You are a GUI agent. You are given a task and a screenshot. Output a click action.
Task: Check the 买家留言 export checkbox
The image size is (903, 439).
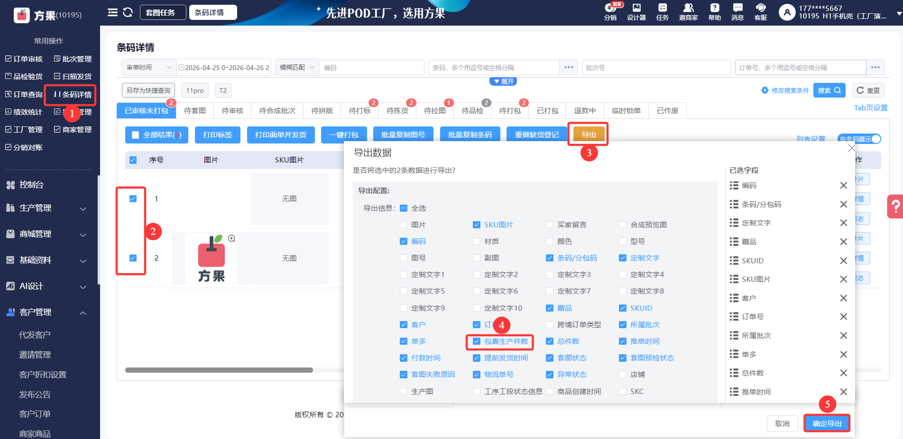pos(550,225)
